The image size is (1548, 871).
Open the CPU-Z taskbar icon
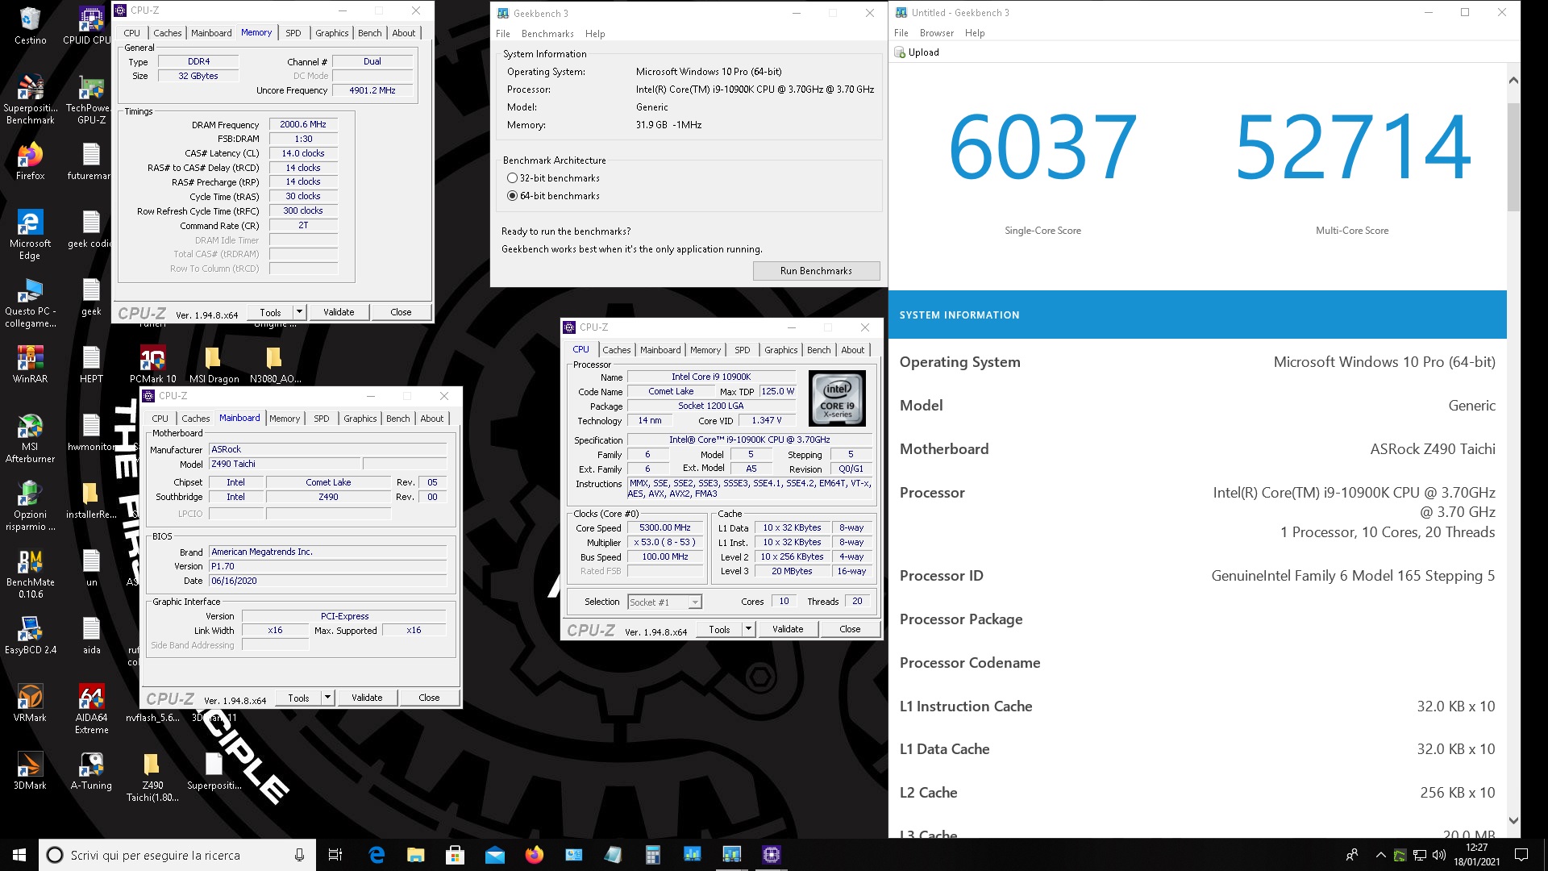771,855
